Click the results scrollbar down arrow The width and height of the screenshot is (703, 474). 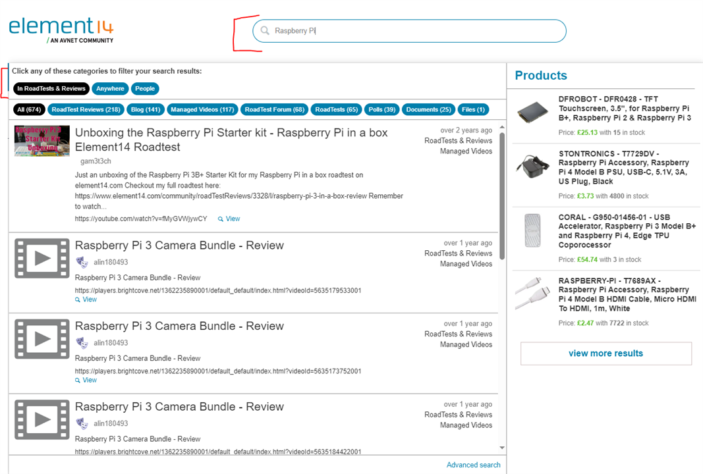tap(502, 448)
